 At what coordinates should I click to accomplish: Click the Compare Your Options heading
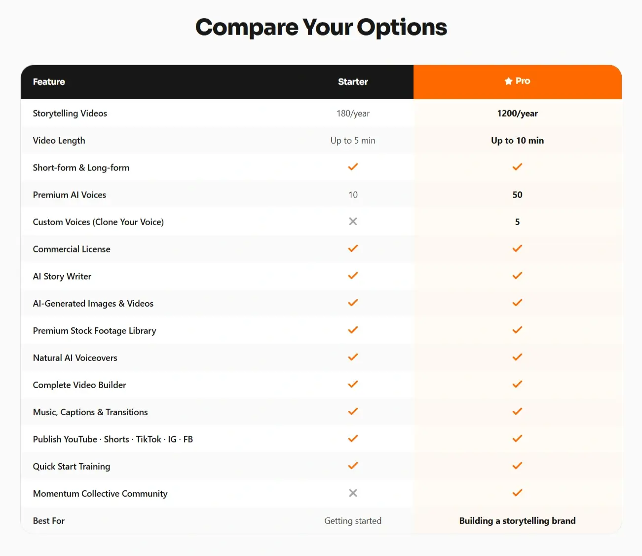pos(321,27)
